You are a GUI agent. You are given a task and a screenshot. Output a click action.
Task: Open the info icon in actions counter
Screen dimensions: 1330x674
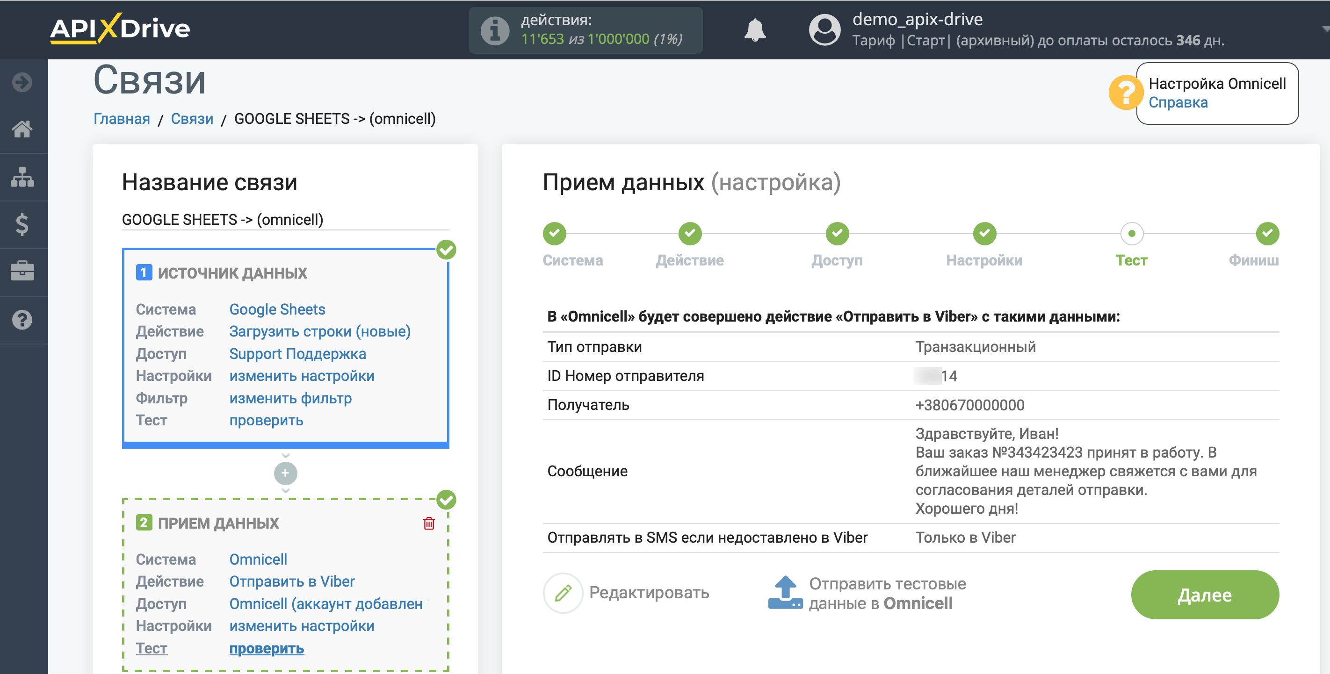click(x=495, y=30)
